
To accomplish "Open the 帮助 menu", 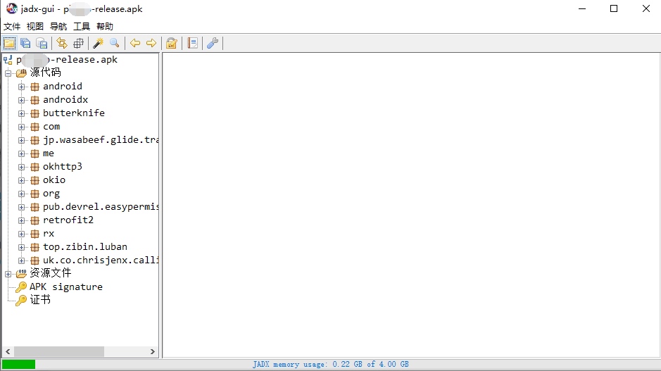I will tap(105, 27).
